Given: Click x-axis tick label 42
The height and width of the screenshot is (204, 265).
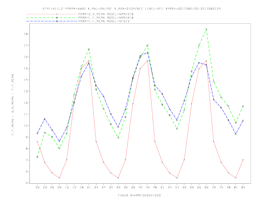Looking at the screenshot, I should [140, 187].
